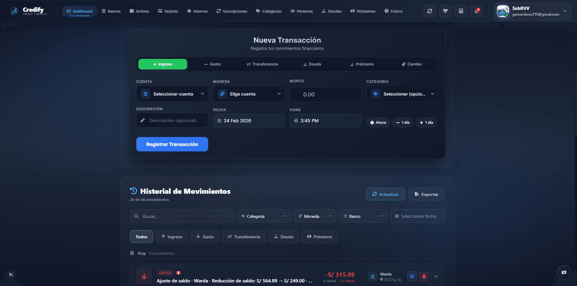Image resolution: width=577 pixels, height=286 pixels.
Task: Expand the Warda movement details chevron
Action: click(436, 276)
